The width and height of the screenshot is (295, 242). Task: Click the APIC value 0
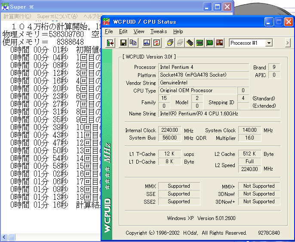[274, 75]
